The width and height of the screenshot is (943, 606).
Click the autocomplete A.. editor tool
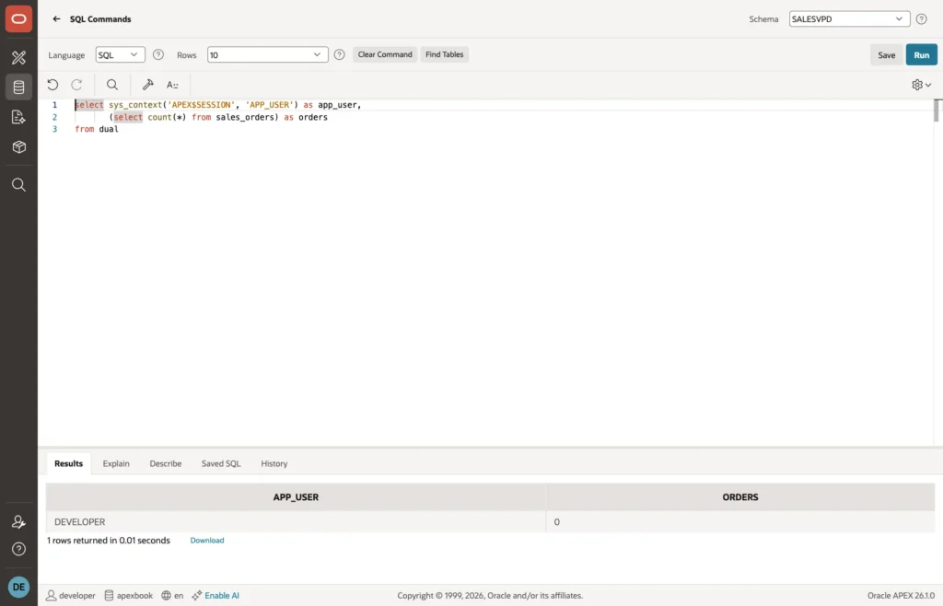click(x=172, y=85)
